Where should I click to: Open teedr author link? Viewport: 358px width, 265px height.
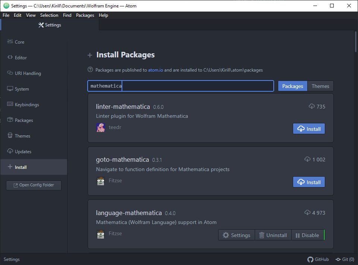115,127
